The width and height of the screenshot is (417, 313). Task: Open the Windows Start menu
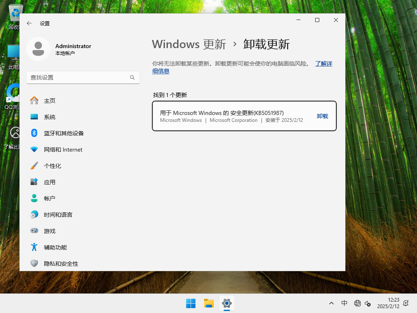tap(191, 303)
